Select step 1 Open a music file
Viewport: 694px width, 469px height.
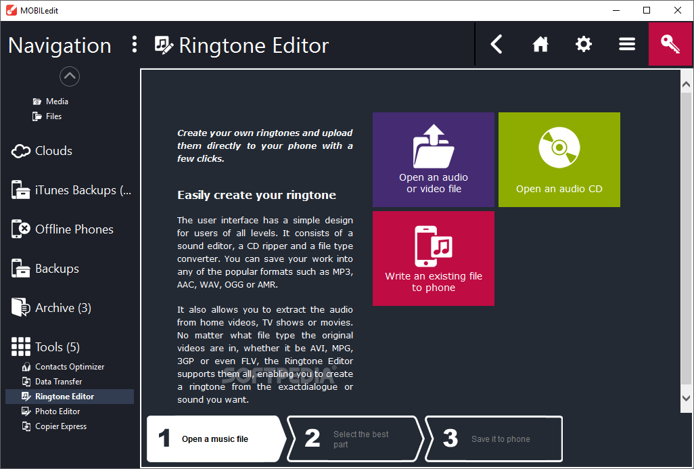coord(215,439)
